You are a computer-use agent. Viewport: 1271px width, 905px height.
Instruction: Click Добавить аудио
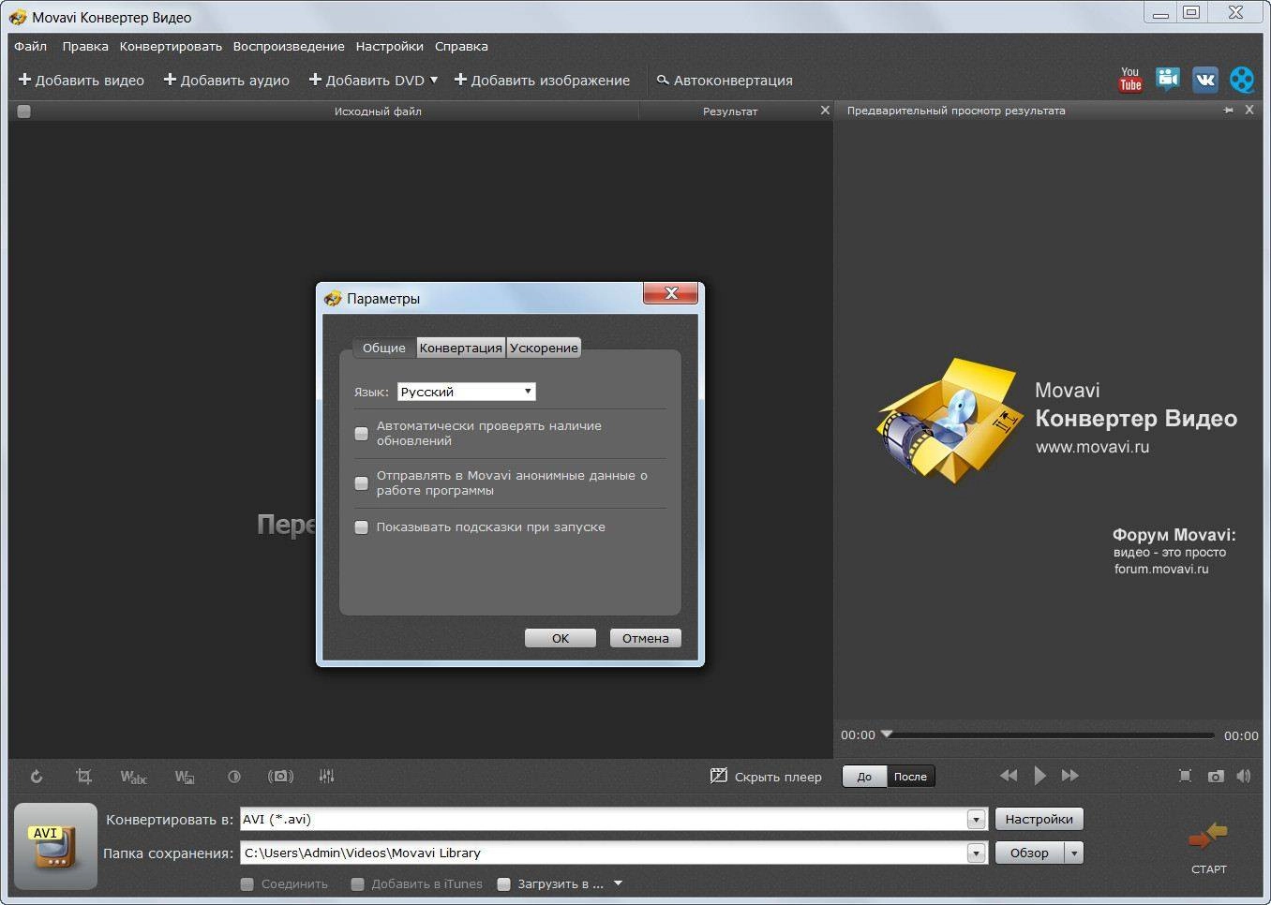click(227, 81)
